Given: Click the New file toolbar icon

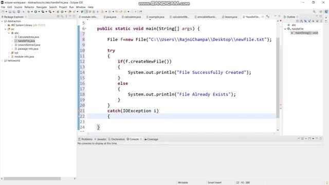Looking at the screenshot, I should pos(3,12).
